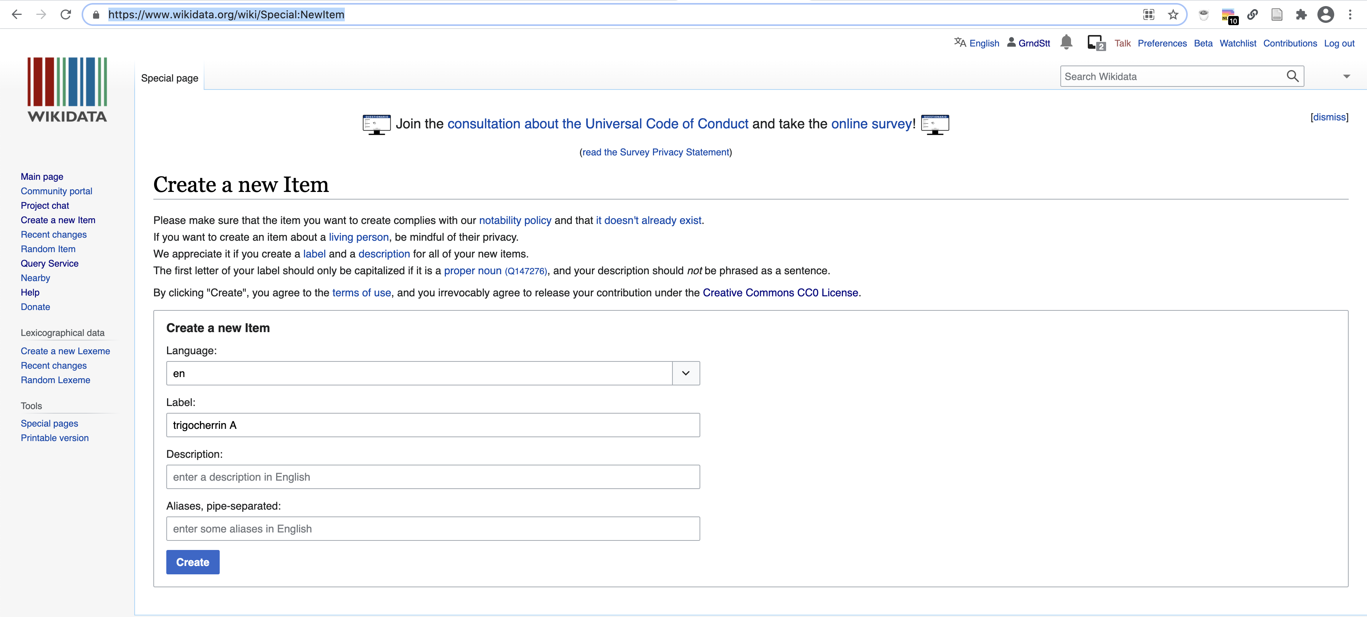Open the notability policy link
This screenshot has width=1367, height=617.
click(515, 221)
